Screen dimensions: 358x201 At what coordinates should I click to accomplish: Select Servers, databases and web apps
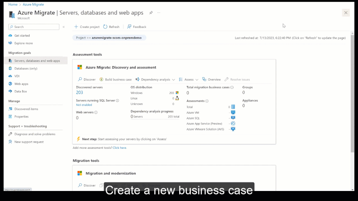pyautogui.click(x=35, y=60)
